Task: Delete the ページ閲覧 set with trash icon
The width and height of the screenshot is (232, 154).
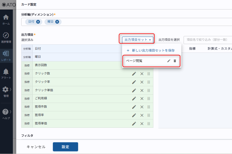Action: (175, 61)
